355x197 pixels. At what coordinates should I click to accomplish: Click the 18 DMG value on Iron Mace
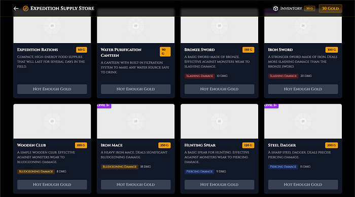tap(146, 167)
